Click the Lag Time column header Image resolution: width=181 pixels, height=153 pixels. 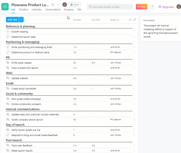click(96, 20)
